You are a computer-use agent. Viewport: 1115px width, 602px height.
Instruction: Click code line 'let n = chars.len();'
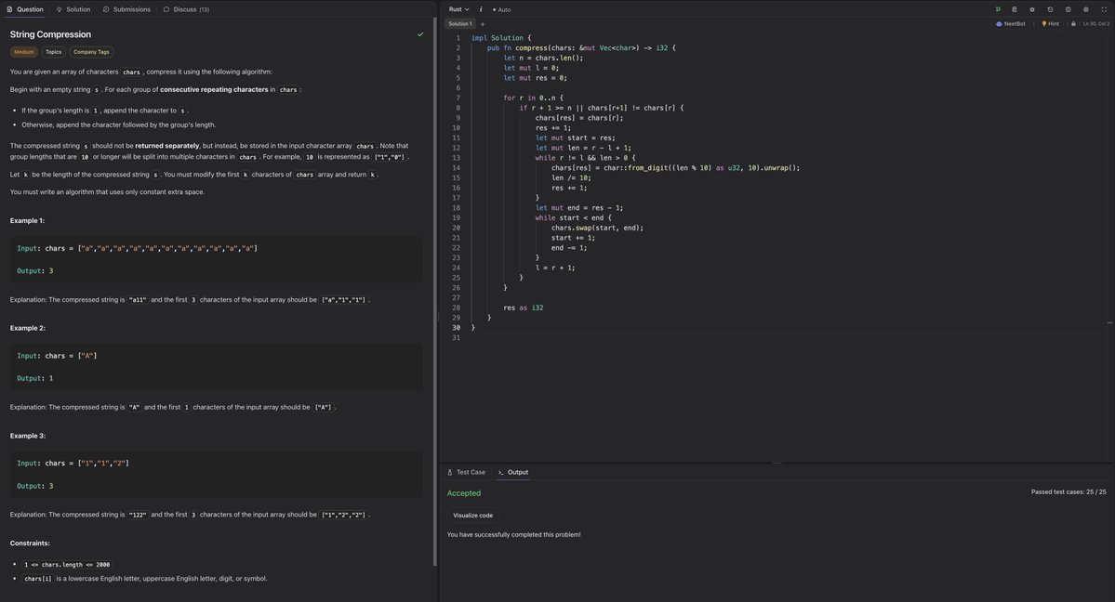coord(542,58)
